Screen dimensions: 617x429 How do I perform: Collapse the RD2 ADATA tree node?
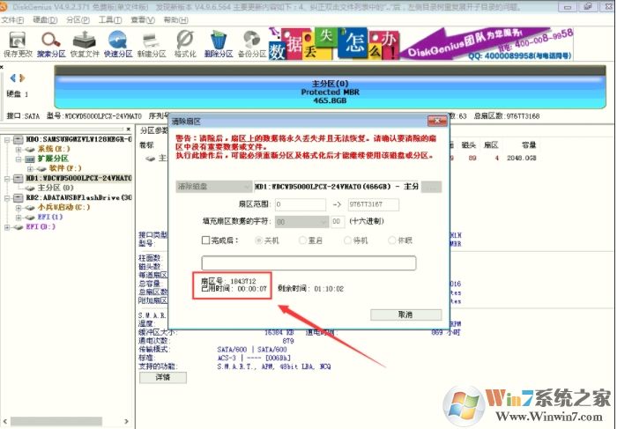[7, 198]
